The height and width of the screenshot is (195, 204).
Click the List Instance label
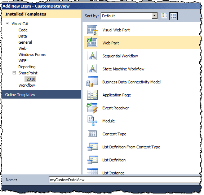(x=113, y=173)
